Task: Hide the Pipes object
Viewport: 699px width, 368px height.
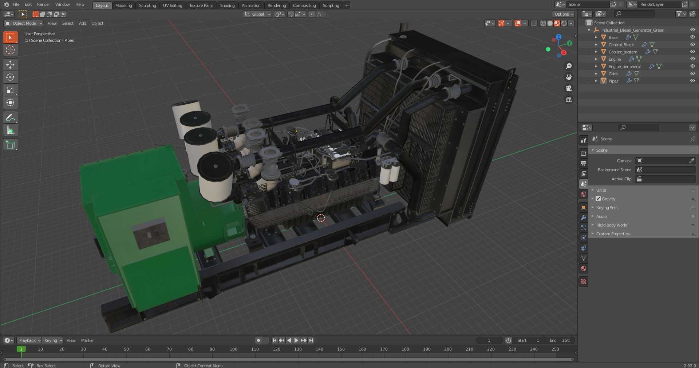Action: (x=692, y=81)
